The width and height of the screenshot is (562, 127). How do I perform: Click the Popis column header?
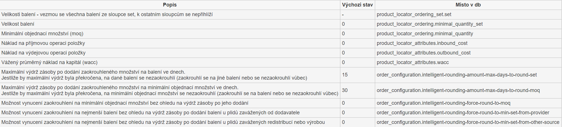(170, 5)
